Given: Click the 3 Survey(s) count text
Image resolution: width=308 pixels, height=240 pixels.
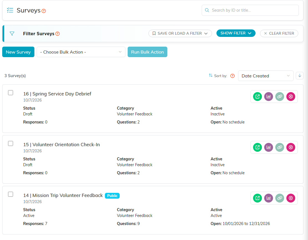Looking at the screenshot, I should coord(15,76).
